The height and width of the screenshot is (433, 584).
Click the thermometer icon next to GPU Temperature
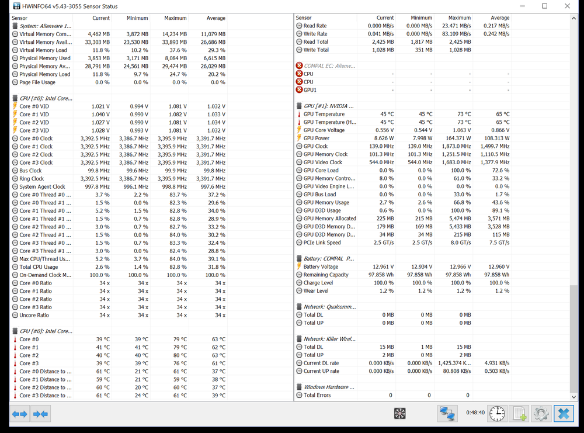(299, 115)
